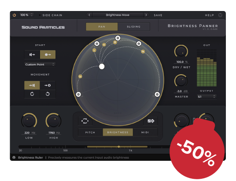Screen dimensions: 236x181
Task: Open the Custom Point dropdown
Action: [x=40, y=65]
